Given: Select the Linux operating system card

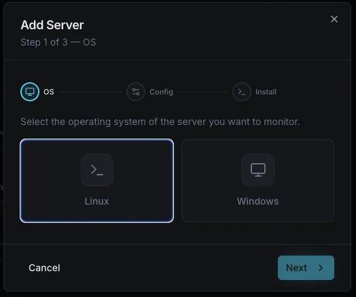Looking at the screenshot, I should click(x=97, y=181).
